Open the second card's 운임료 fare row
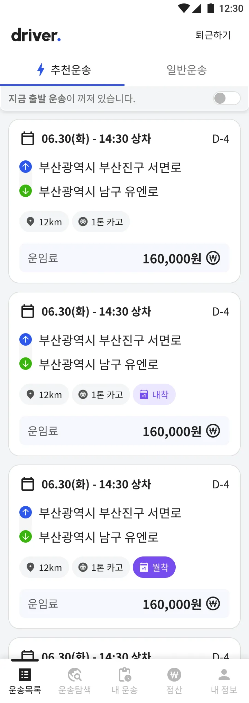Image resolution: width=249 pixels, height=703 pixels. pos(124,431)
